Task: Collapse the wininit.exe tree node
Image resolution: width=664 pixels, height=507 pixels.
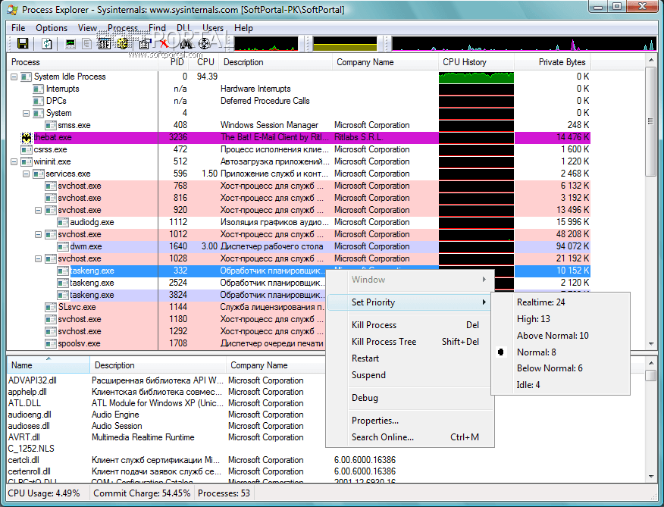Action: pos(14,161)
